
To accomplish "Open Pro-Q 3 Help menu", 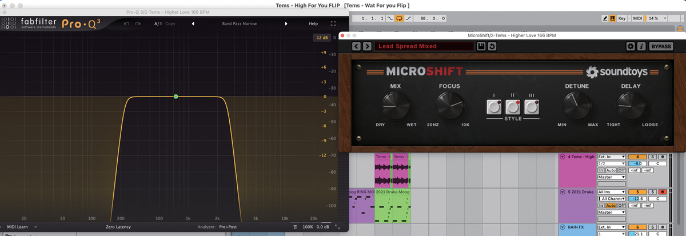I will [313, 23].
